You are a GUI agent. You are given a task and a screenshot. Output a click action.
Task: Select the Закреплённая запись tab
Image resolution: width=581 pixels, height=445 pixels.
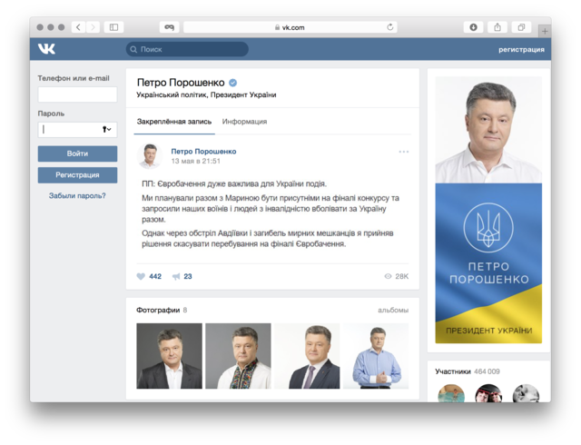point(174,122)
